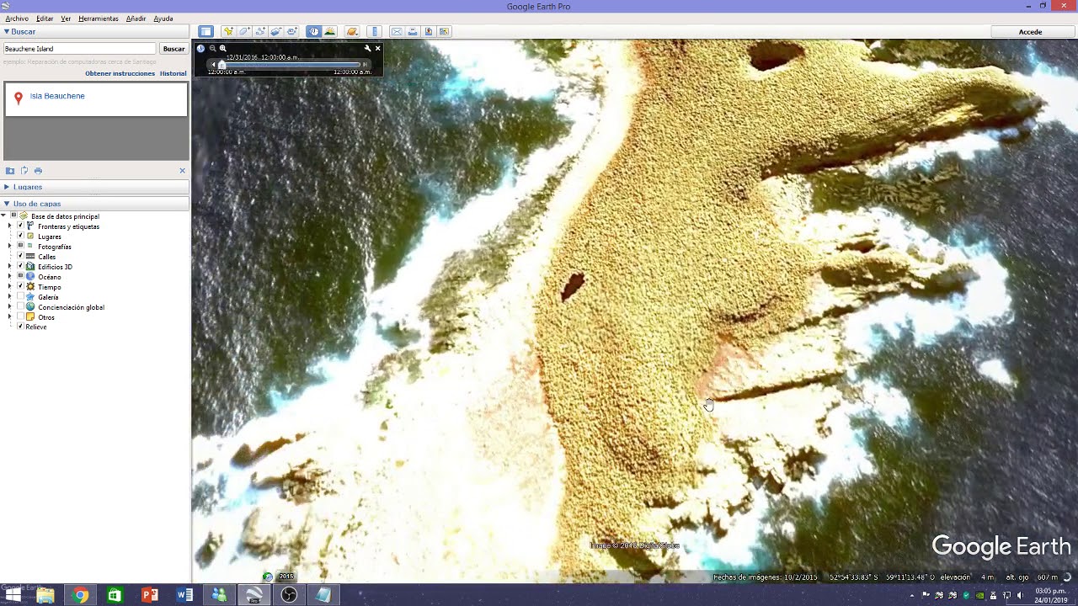This screenshot has height=606, width=1078.
Task: Click the search field with Beauchene Island
Action: (x=79, y=49)
